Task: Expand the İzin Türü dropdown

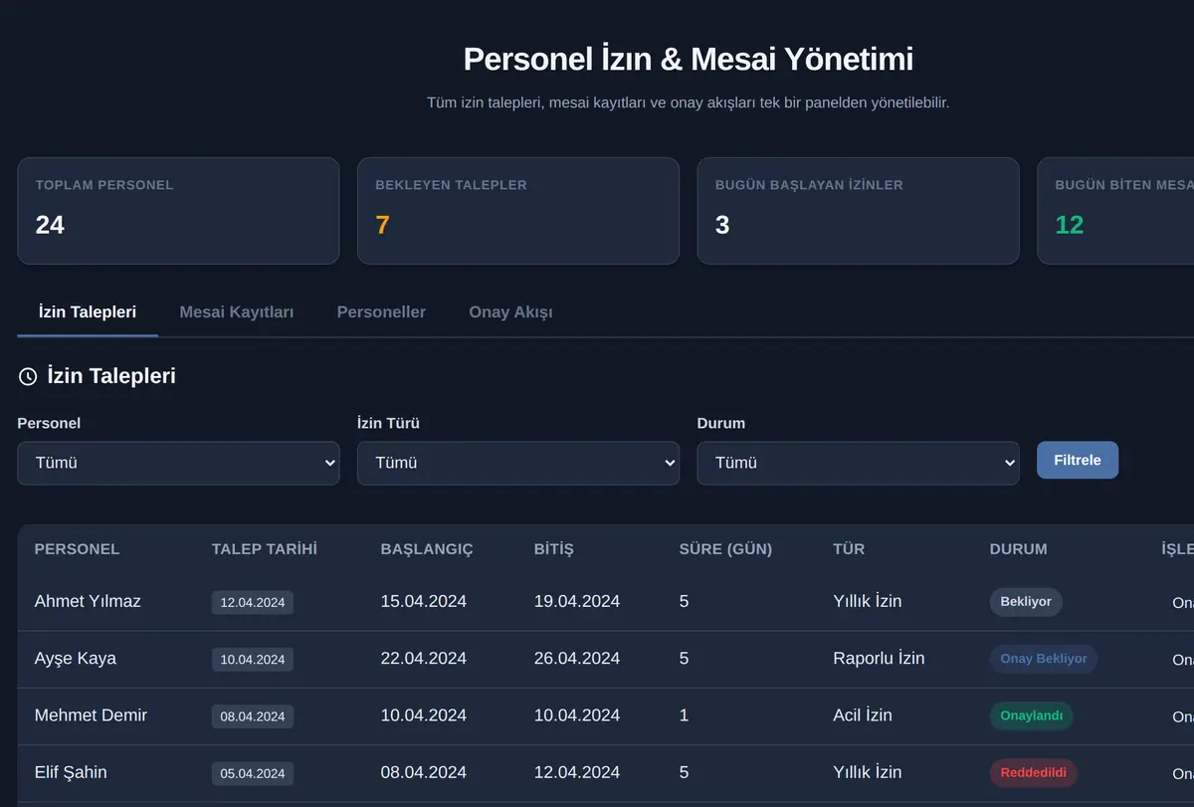Action: [518, 463]
